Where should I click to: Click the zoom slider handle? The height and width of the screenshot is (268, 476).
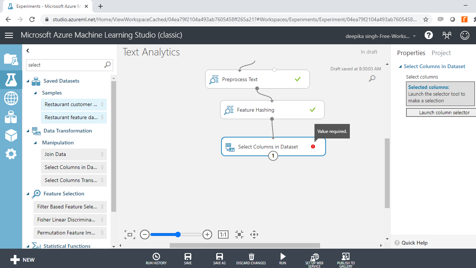click(178, 234)
